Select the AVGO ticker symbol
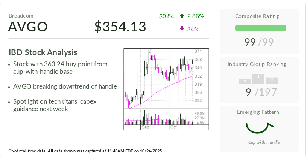The width and height of the screenshot is (307, 161). 28,27
